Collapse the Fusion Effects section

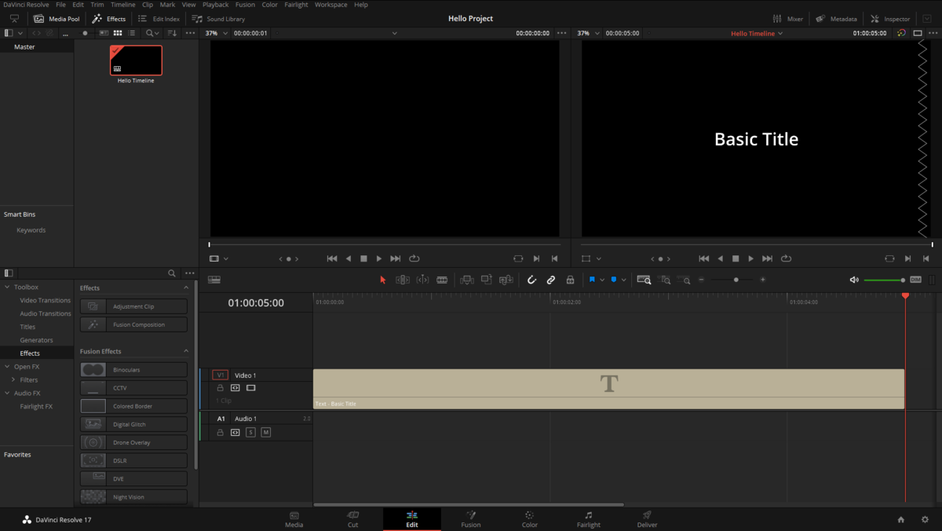pos(185,350)
